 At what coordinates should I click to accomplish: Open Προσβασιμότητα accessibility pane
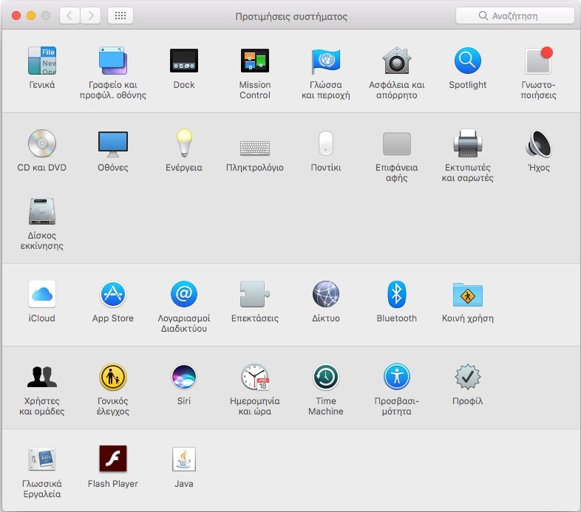click(x=397, y=377)
